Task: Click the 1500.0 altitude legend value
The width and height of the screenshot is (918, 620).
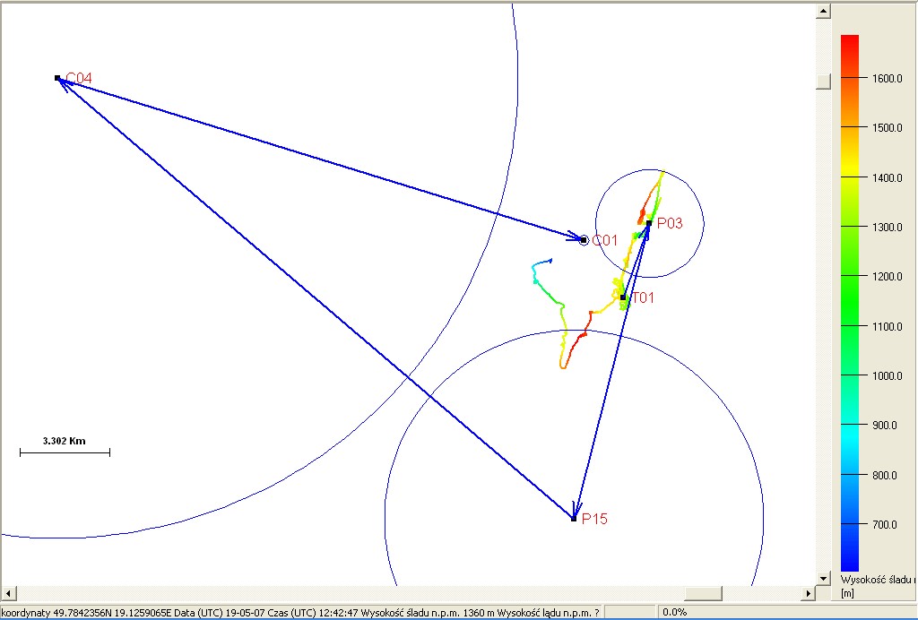Action: coord(888,127)
